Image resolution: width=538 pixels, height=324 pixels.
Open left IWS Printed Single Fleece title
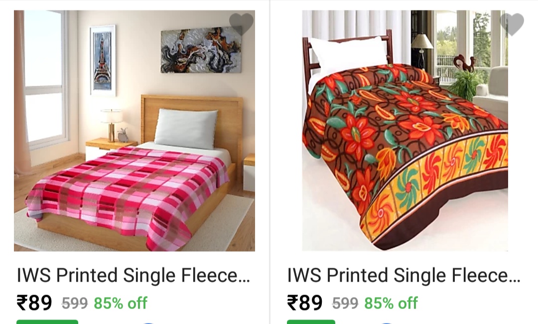134,275
